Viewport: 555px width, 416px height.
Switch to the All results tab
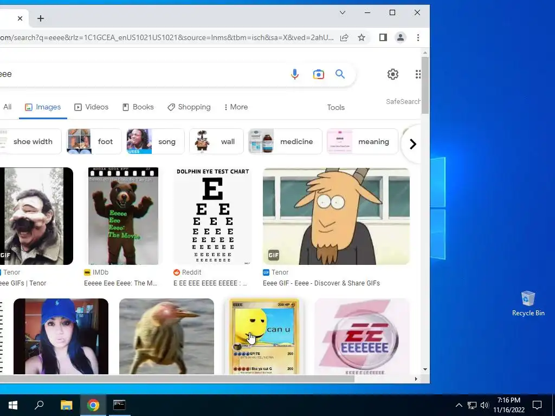coord(8,107)
